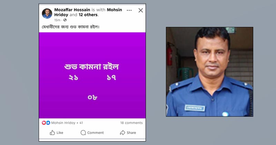Click the purple post background image

tap(92, 75)
